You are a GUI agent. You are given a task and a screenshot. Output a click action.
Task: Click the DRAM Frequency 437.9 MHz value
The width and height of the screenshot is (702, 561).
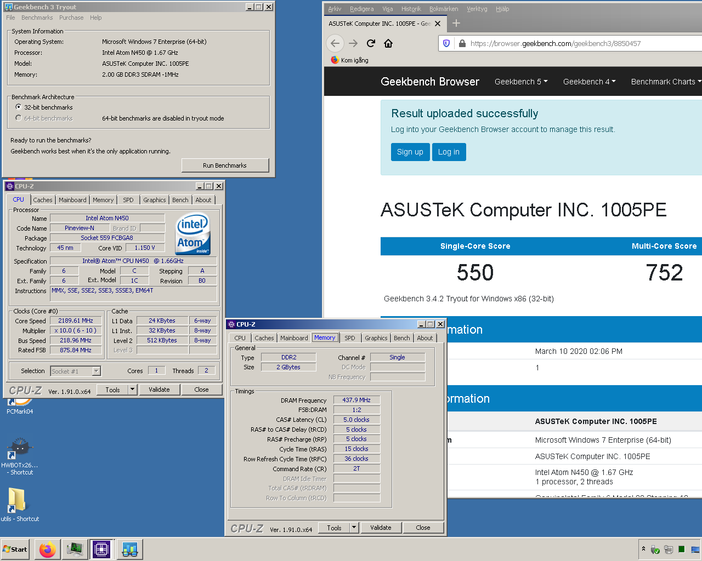coord(356,400)
